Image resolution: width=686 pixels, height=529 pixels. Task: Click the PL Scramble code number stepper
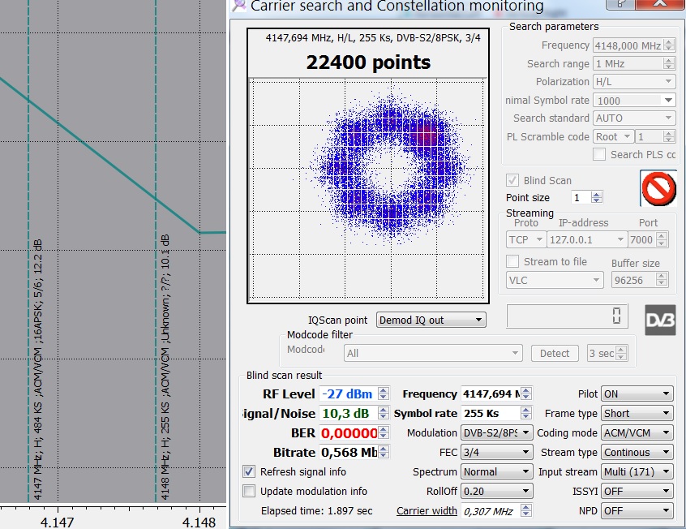point(669,136)
